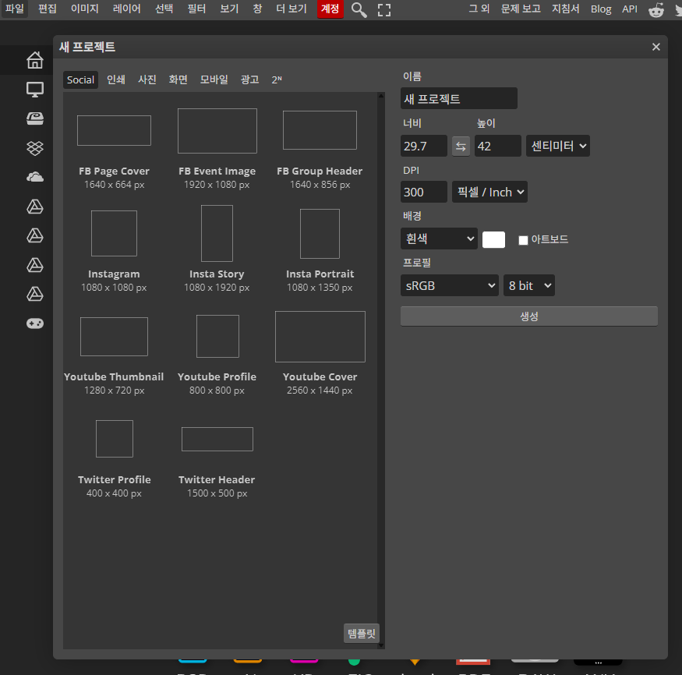The height and width of the screenshot is (675, 682).
Task: Click the 템플릿 button
Action: pyautogui.click(x=362, y=633)
